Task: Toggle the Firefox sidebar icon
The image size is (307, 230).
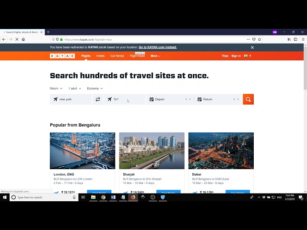Action: 295,39
